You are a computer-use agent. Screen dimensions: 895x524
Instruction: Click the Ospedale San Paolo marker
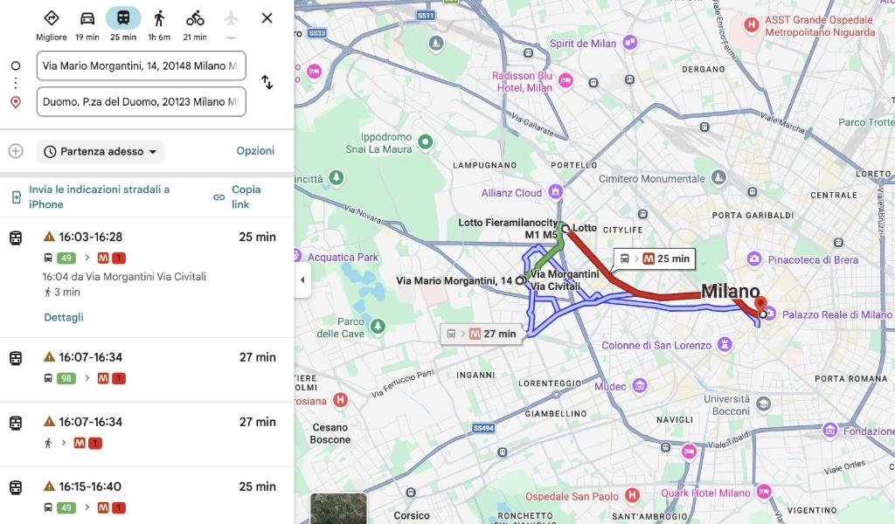click(x=632, y=495)
